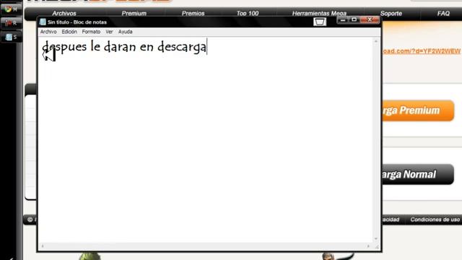Open the Soporte tab on the website
Image resolution: width=462 pixels, height=260 pixels.
tap(391, 13)
